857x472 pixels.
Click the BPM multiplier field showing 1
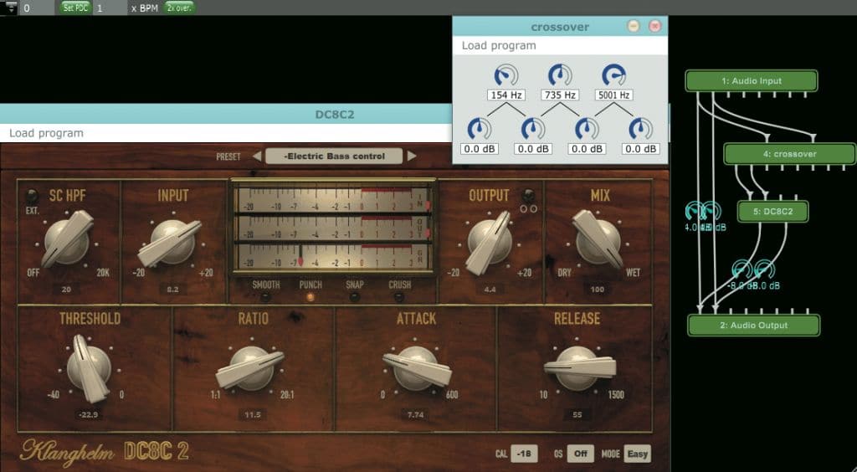point(110,8)
